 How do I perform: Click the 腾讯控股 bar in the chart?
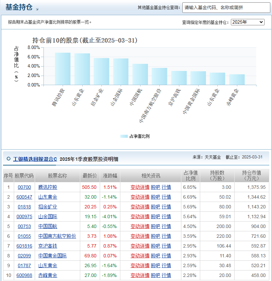click(63, 69)
